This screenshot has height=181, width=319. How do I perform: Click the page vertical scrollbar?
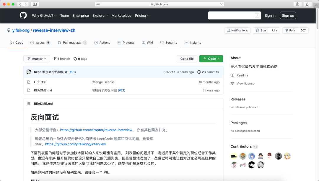click(x=317, y=19)
